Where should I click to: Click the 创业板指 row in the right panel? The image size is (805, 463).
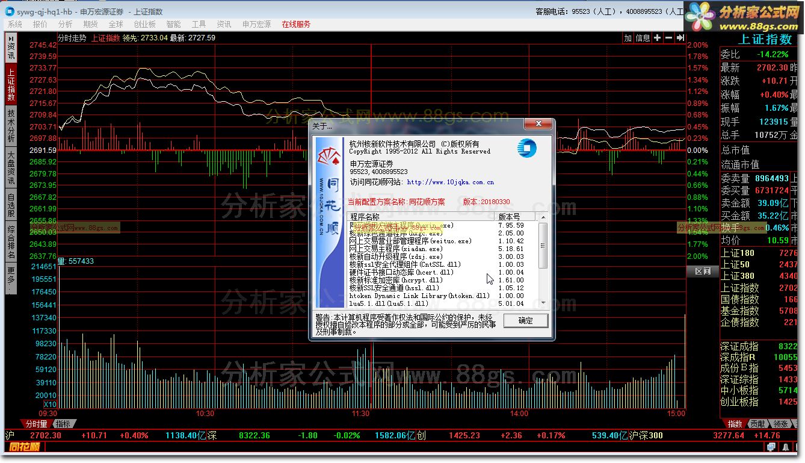tap(759, 402)
